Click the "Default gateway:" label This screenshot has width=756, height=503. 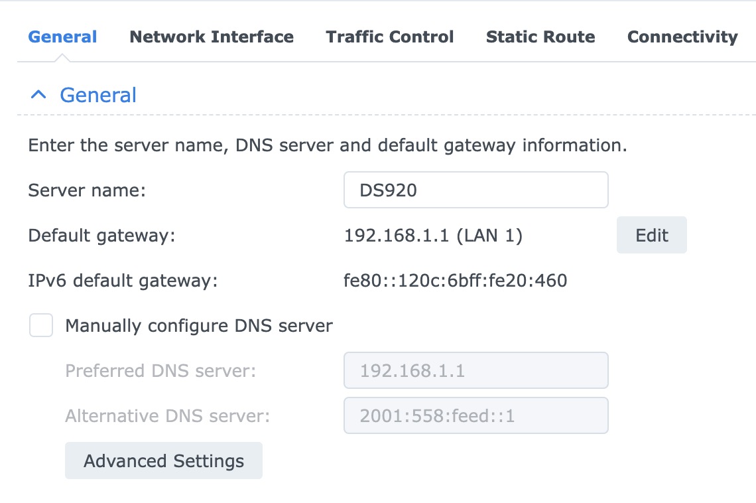[x=101, y=236]
